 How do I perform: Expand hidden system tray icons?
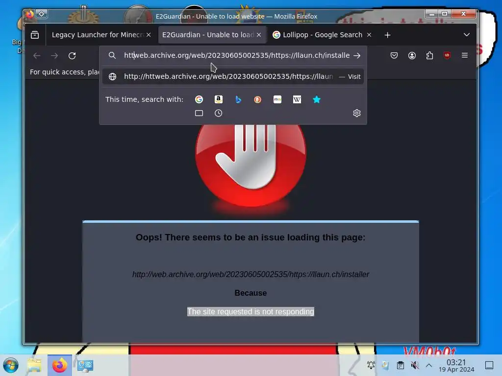click(x=429, y=365)
